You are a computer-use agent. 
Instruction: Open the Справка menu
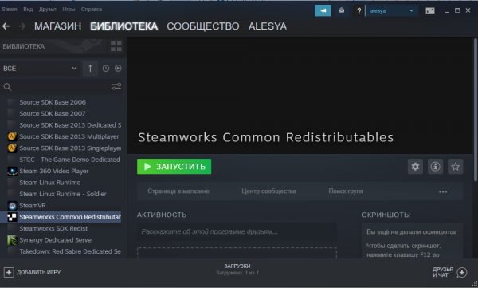click(x=92, y=9)
